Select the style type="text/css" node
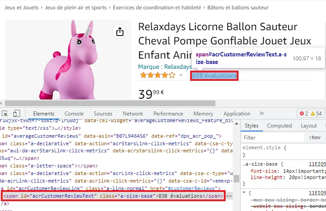 [x=40, y=128]
